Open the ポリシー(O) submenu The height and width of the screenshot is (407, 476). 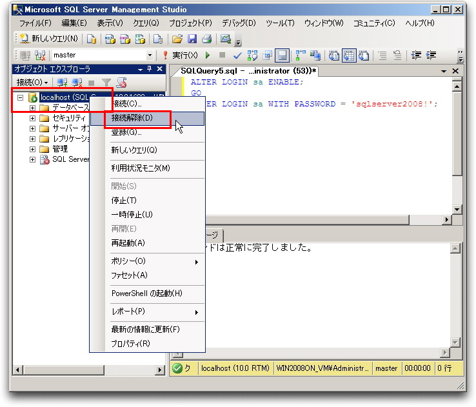click(147, 261)
